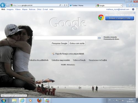Expand the 'mais' menu in Google bar
Viewport: 138px width, 103px height.
pyautogui.click(x=52, y=9)
